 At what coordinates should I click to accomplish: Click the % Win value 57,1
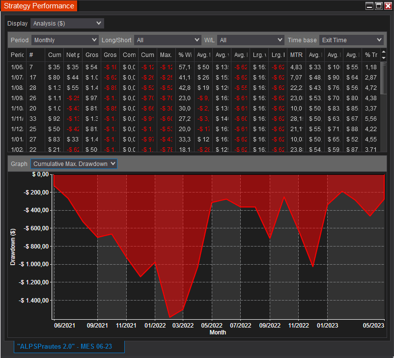185,67
